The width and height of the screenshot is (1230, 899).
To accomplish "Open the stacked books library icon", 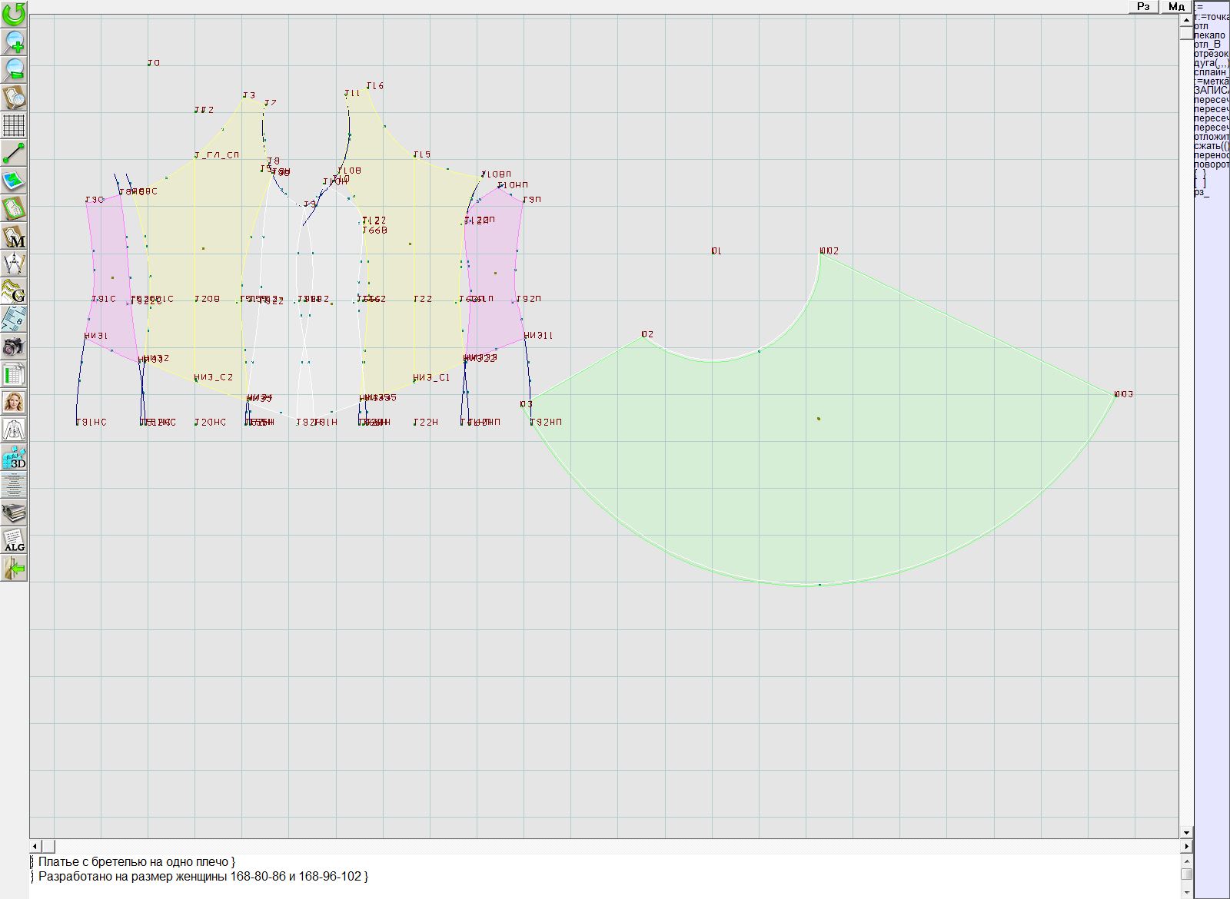I will coord(14,513).
